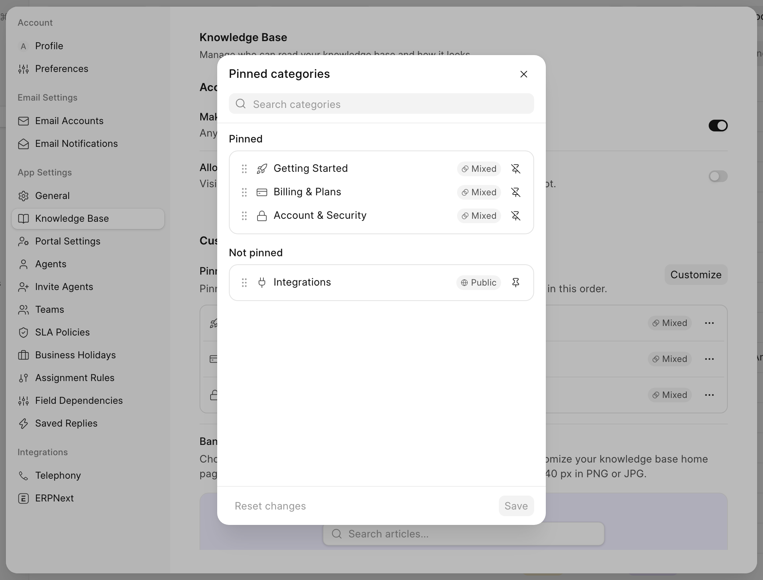
Task: Open the second pinned row's more options menu
Action: [x=709, y=359]
